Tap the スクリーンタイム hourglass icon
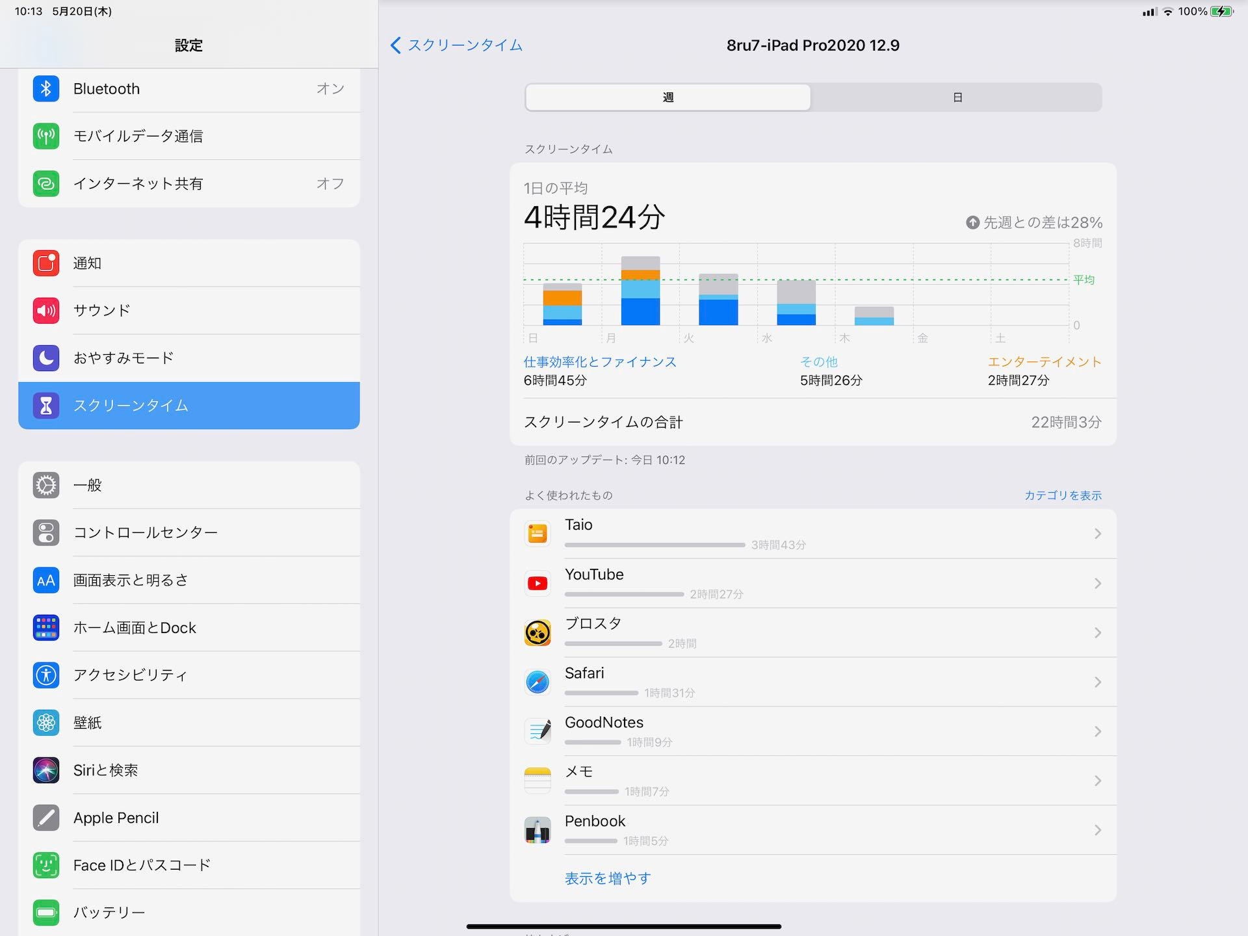 click(x=46, y=406)
